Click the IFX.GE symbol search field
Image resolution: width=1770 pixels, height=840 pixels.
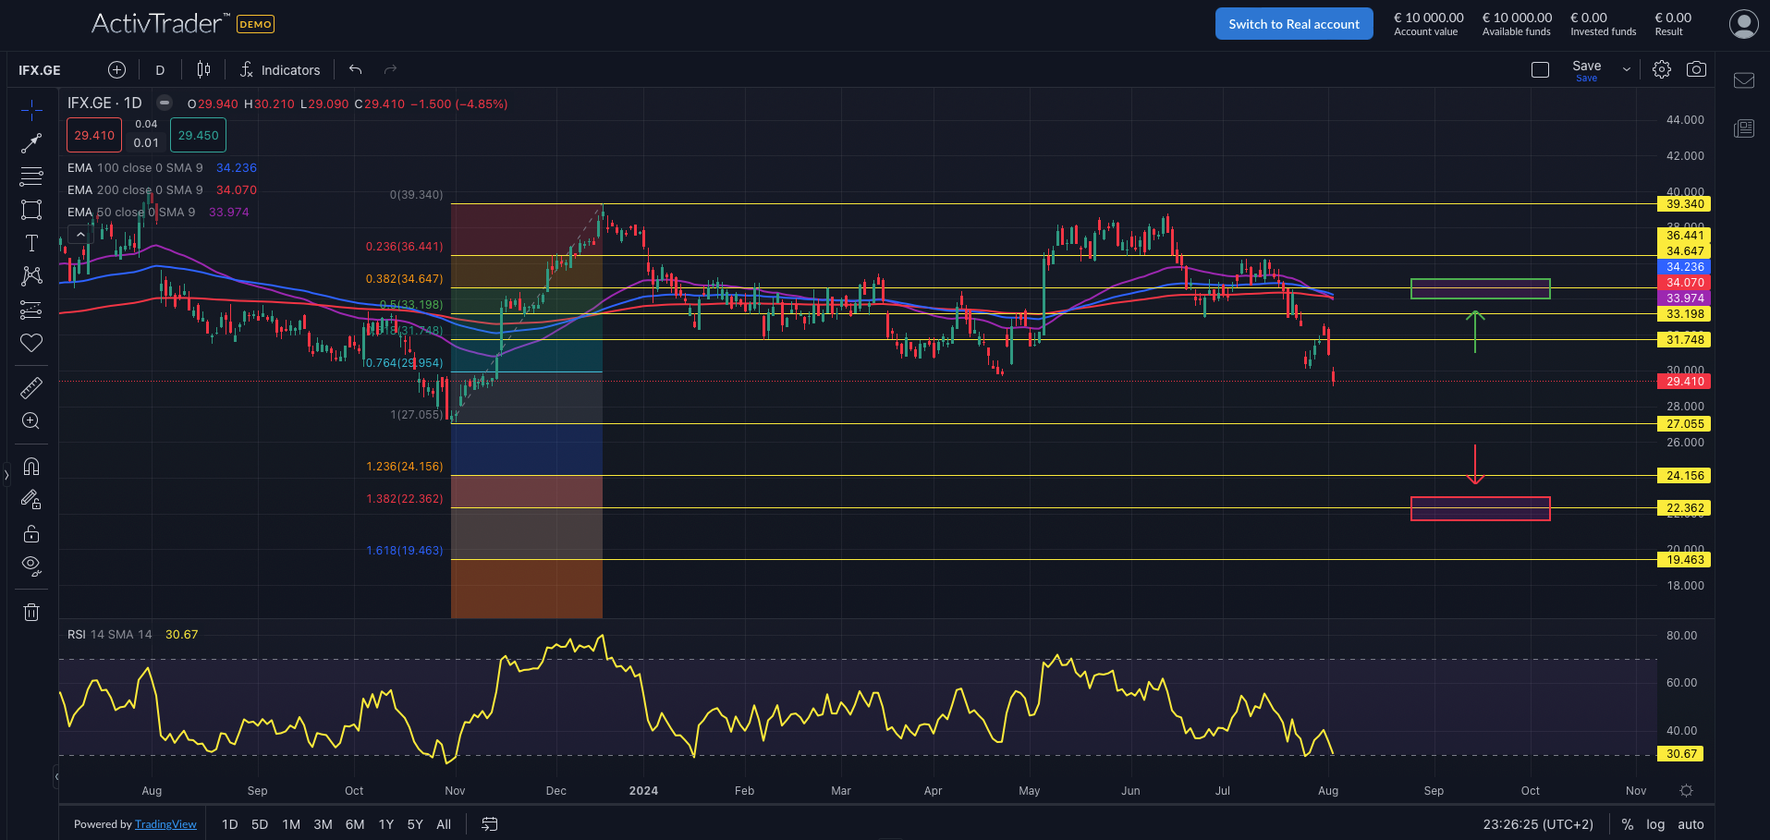(40, 70)
